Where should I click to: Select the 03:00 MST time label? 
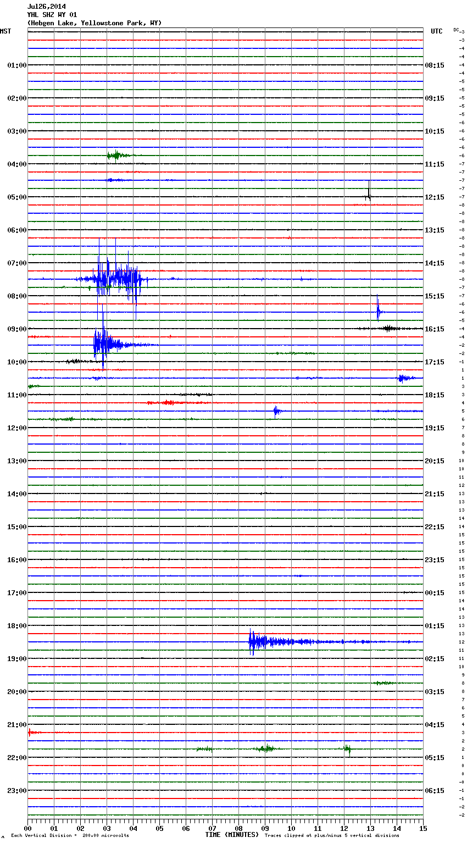[x=16, y=131]
